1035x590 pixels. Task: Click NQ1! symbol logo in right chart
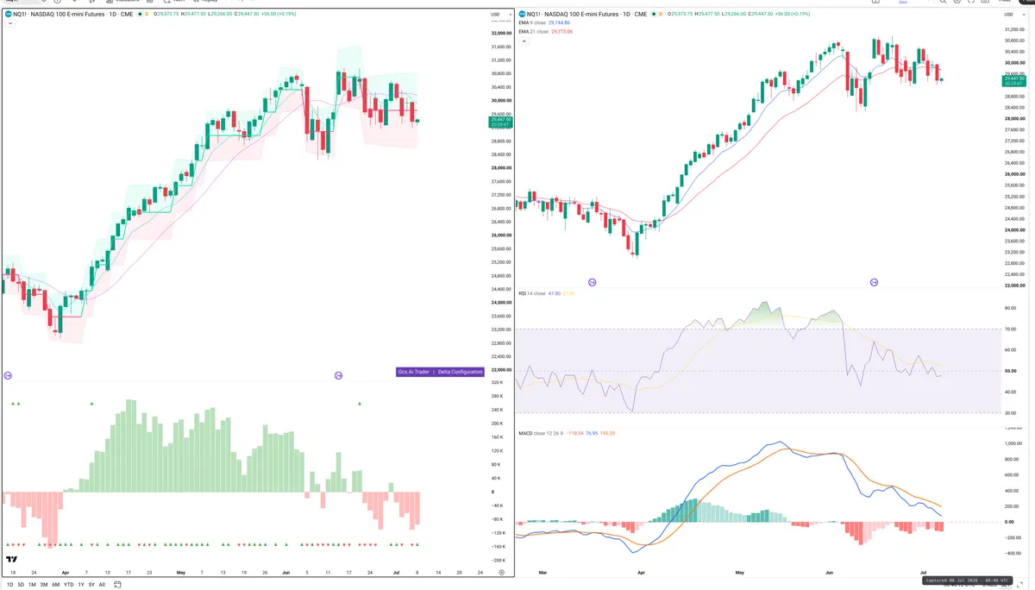pos(522,14)
